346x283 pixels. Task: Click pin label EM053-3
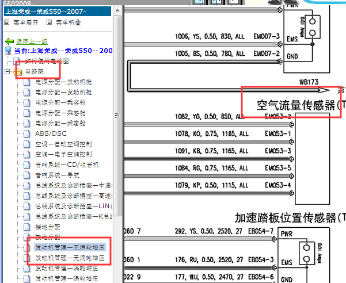[278, 151]
